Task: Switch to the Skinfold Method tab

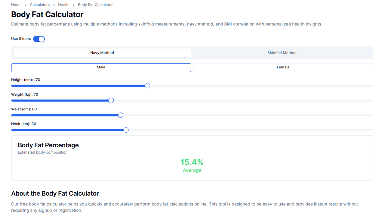Action: coord(282,52)
